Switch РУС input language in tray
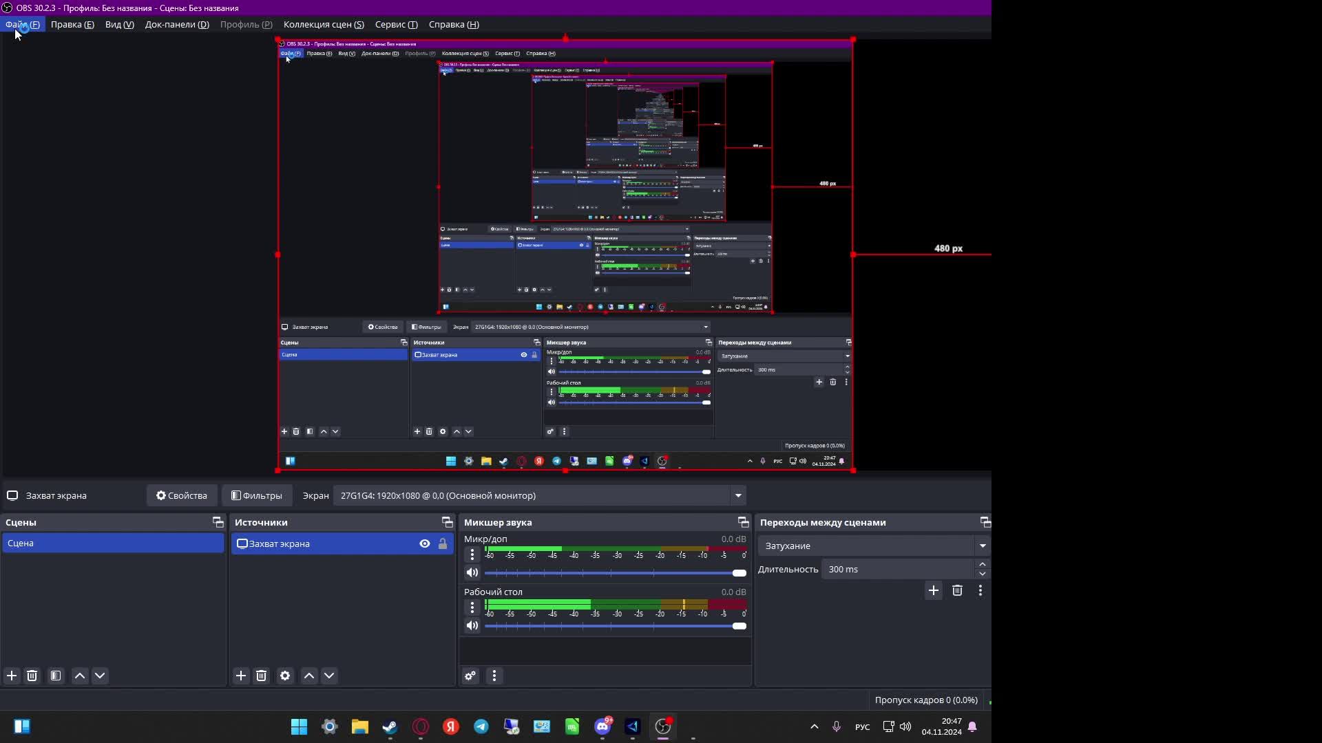This screenshot has width=1322, height=743. [x=862, y=726]
